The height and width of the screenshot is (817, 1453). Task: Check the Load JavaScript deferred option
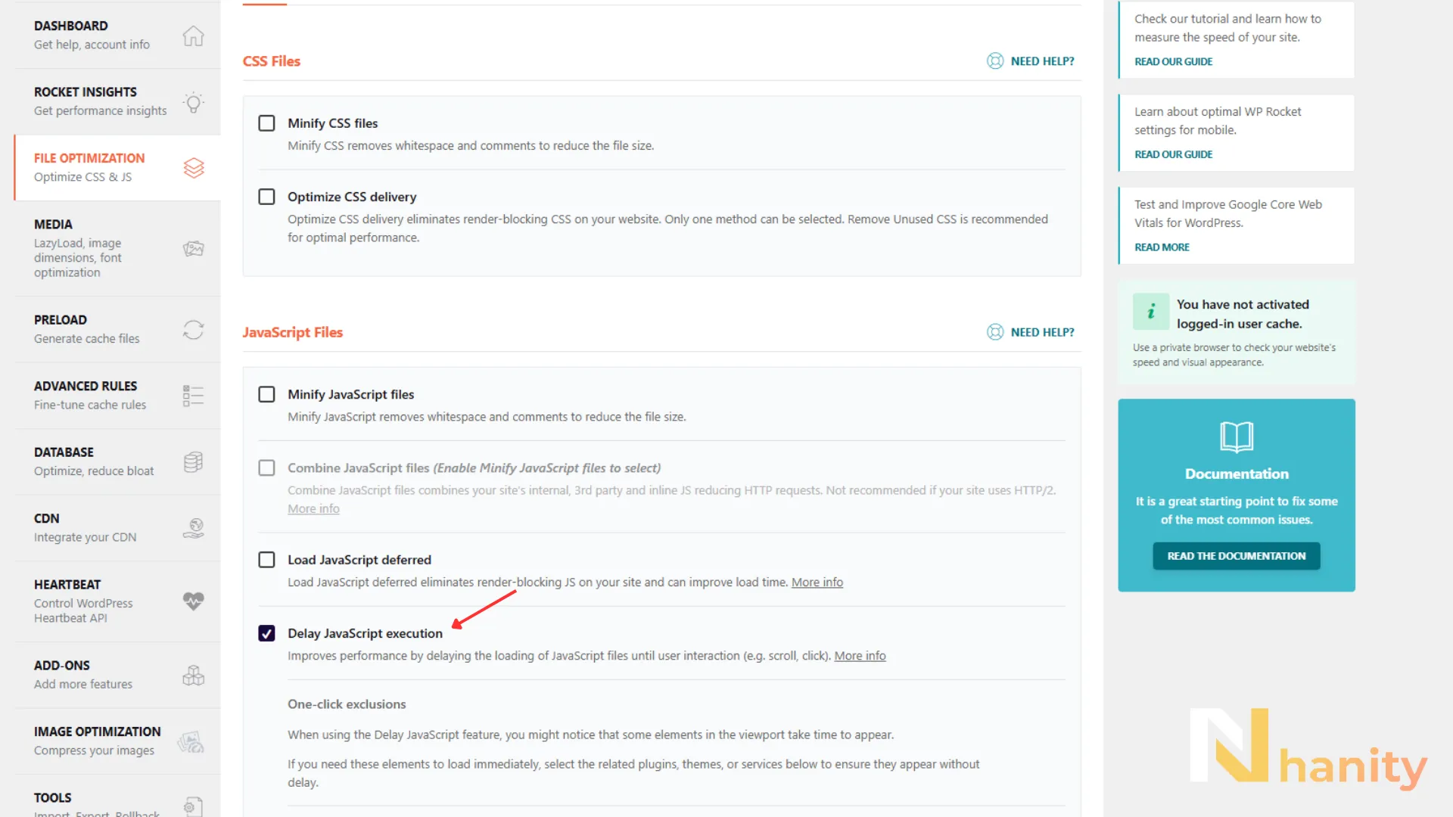coord(266,560)
